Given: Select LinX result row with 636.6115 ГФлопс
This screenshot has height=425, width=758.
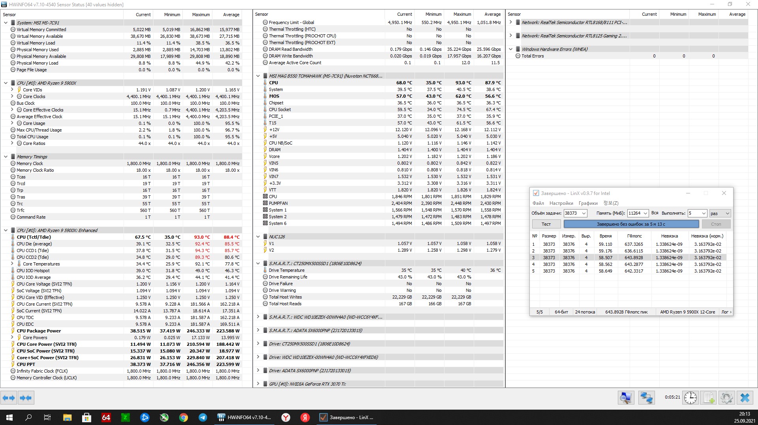Looking at the screenshot, I should point(630,251).
